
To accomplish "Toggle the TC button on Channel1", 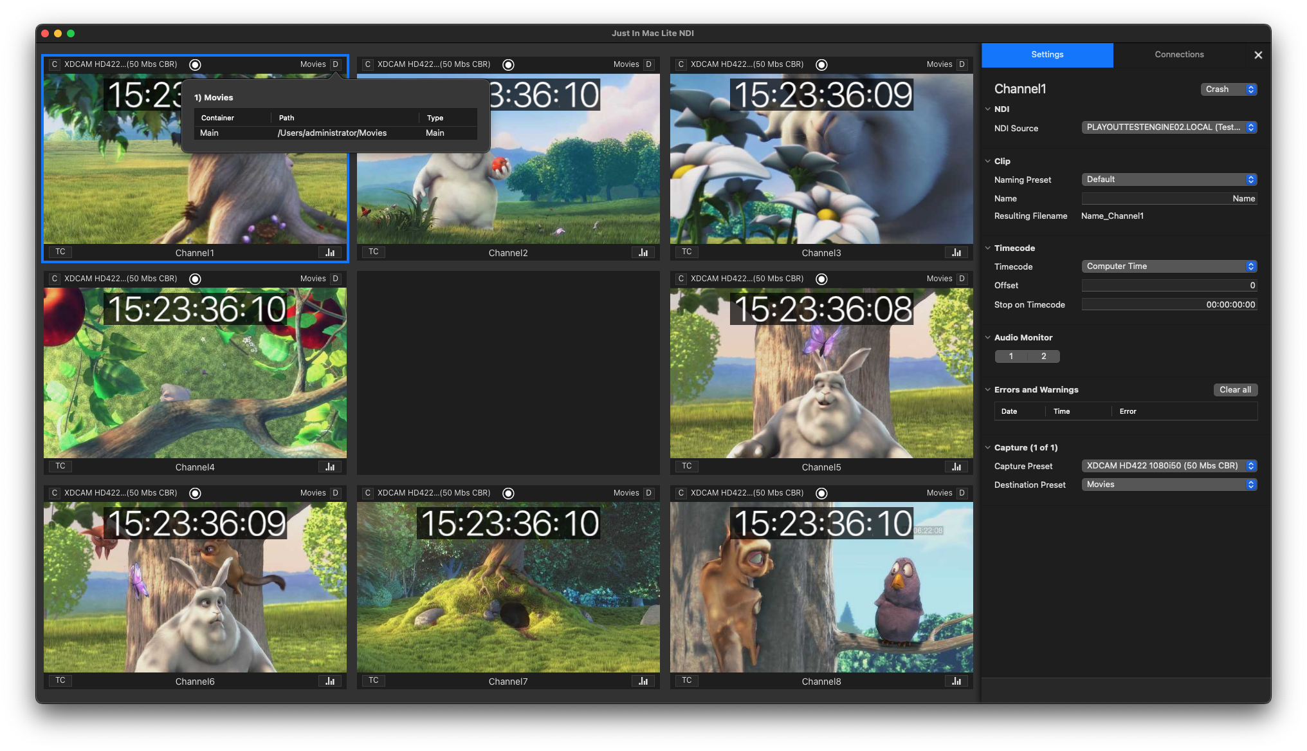I will (x=60, y=252).
